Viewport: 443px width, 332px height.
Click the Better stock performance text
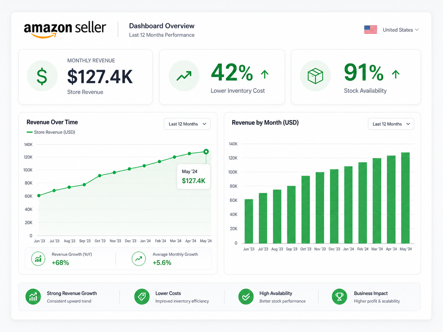tap(282, 301)
